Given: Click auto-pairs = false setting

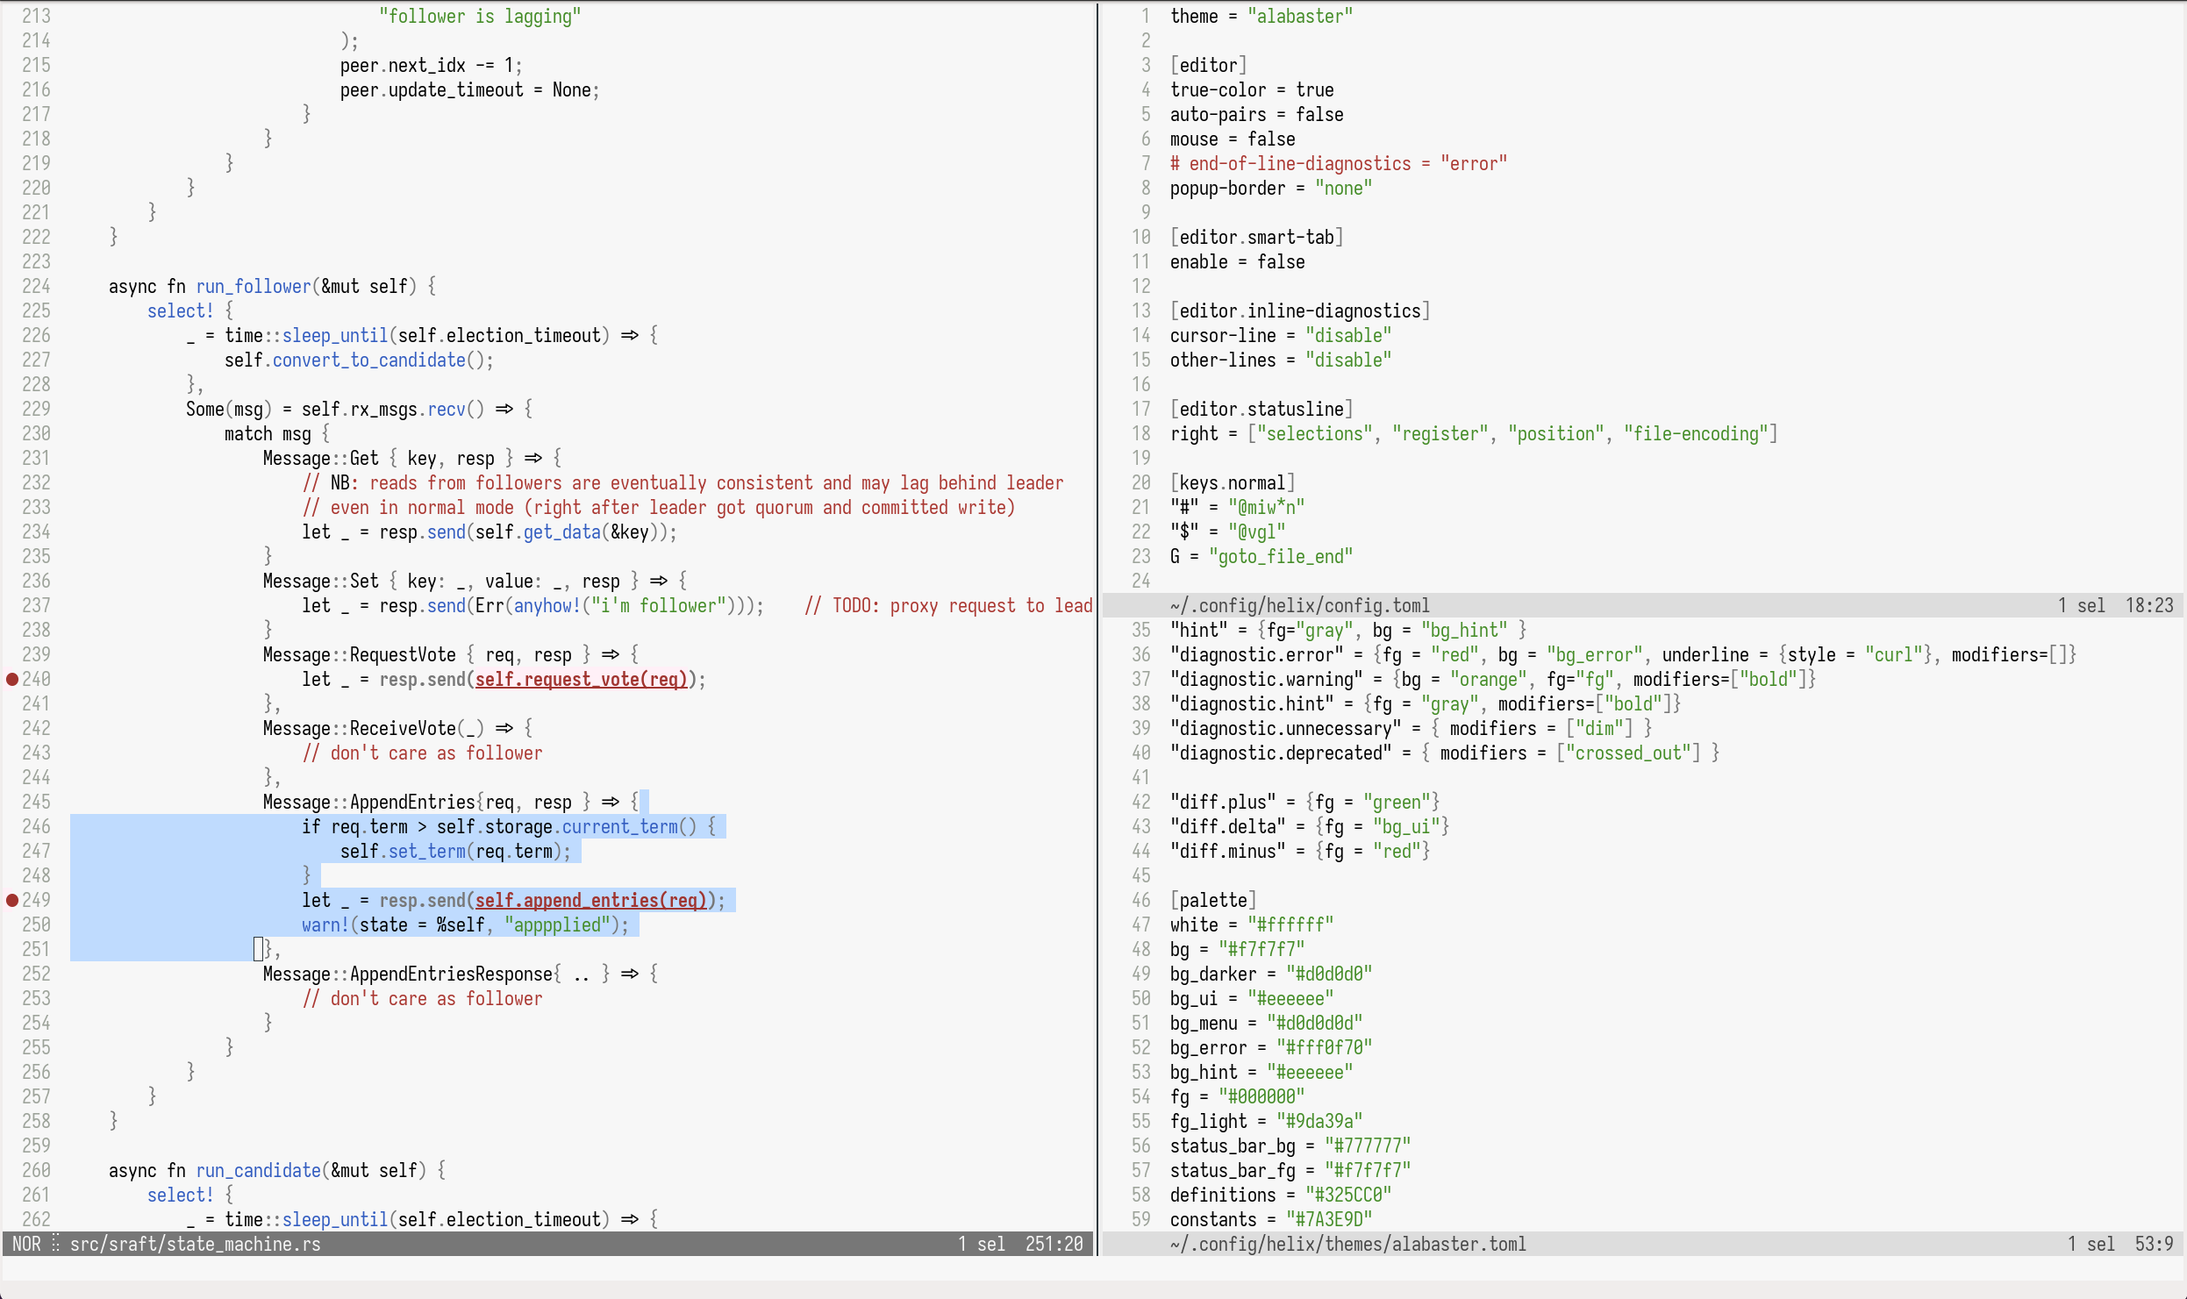Looking at the screenshot, I should tap(1257, 114).
